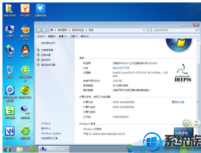201x153 pixels.
Task: Click the address bar computer icon
Action: coord(52,30)
